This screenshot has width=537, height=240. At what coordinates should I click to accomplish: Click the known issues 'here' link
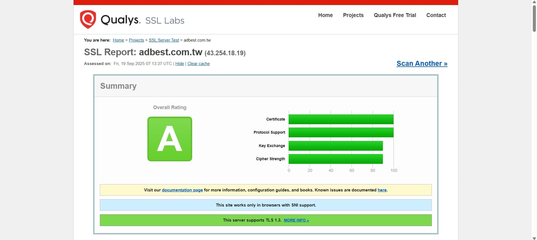pos(382,190)
